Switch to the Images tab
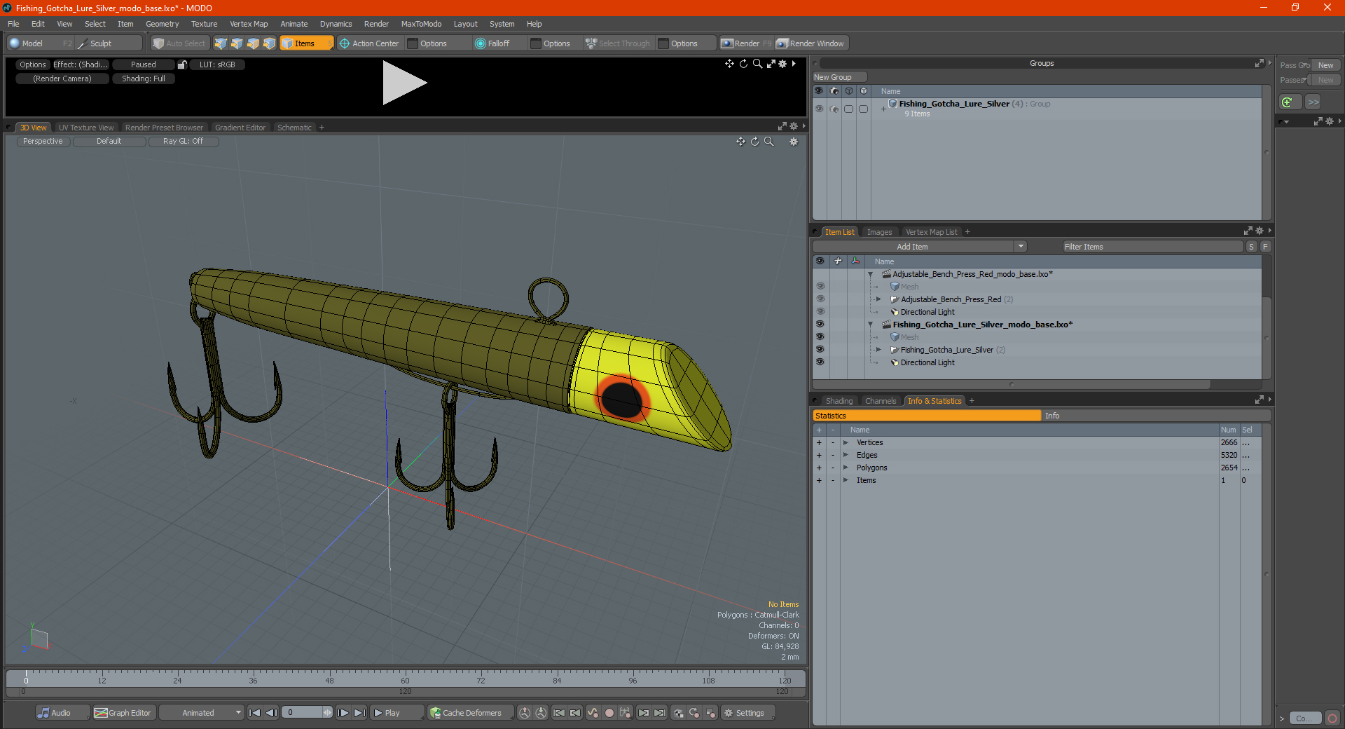The image size is (1345, 729). tap(879, 232)
